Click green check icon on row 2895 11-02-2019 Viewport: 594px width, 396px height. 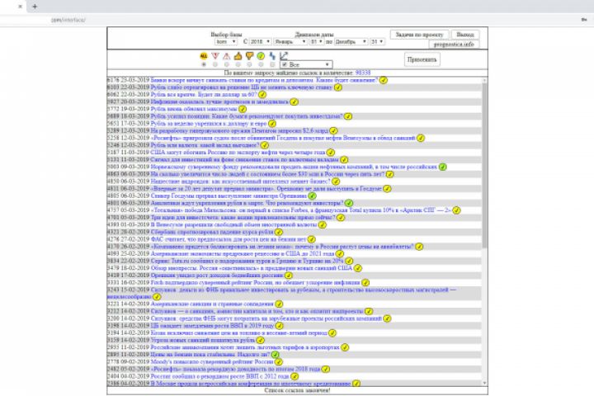[276, 355]
